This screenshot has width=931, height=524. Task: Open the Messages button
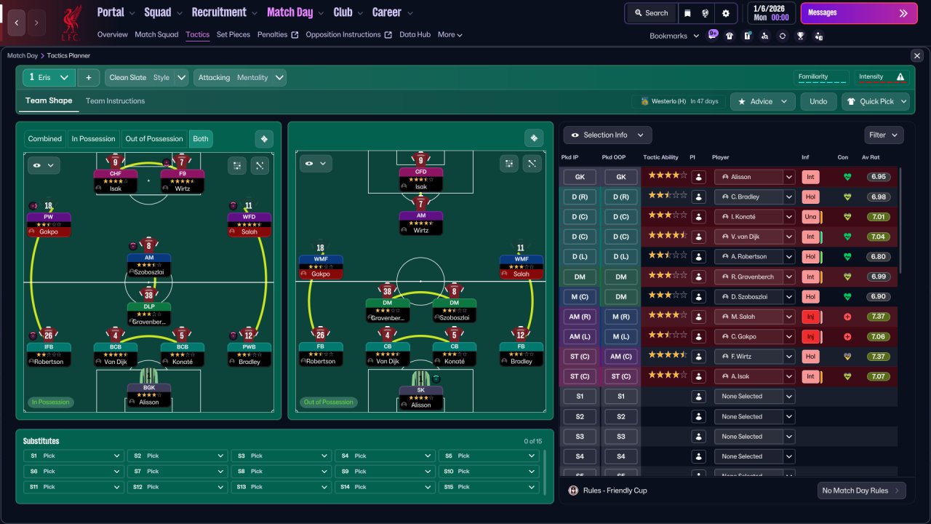tap(859, 13)
